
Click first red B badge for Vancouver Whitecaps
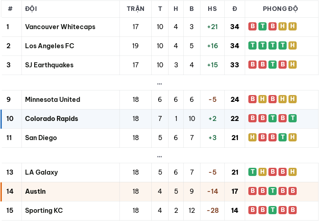coord(252,26)
